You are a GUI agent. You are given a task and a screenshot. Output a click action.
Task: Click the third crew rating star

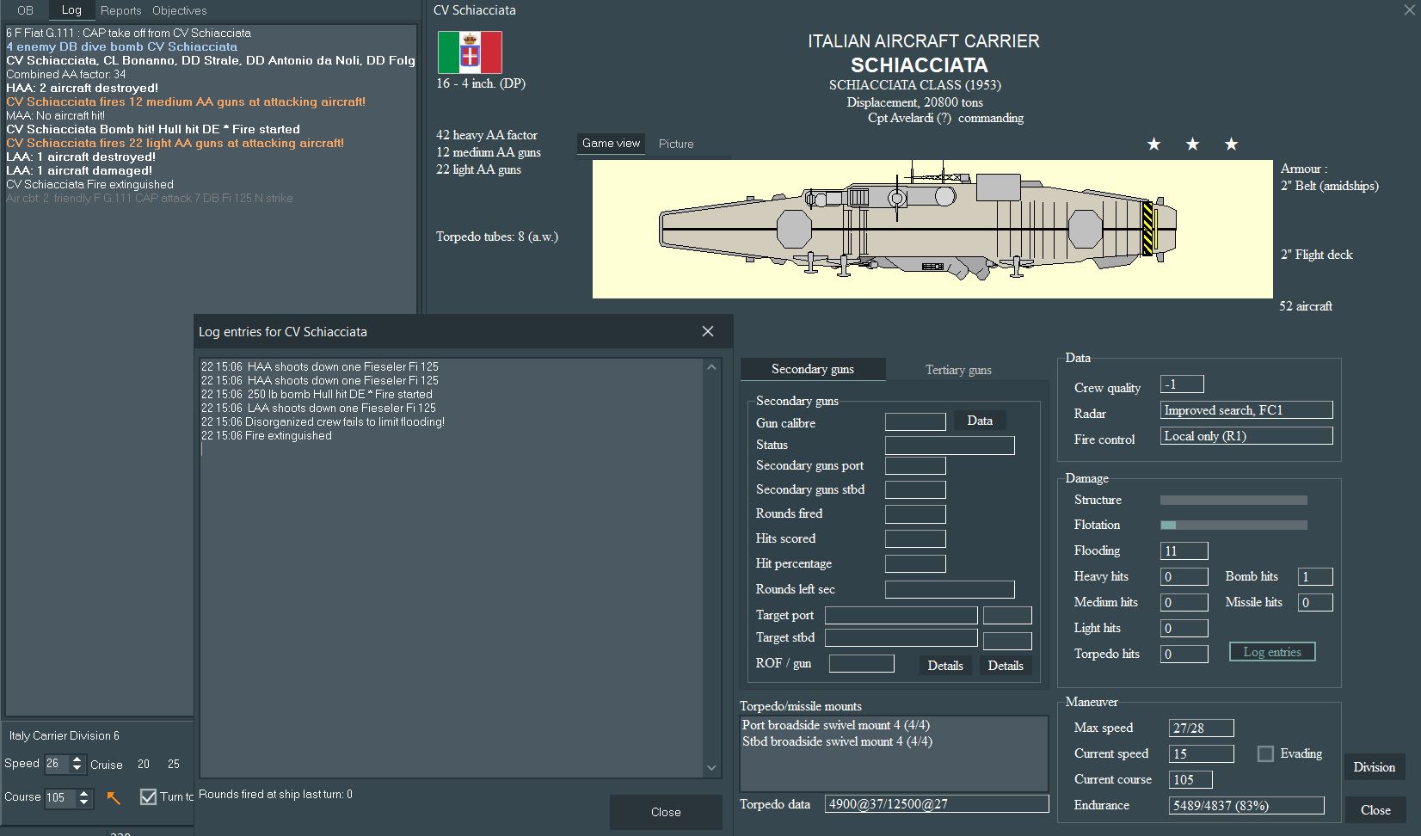[x=1231, y=144]
